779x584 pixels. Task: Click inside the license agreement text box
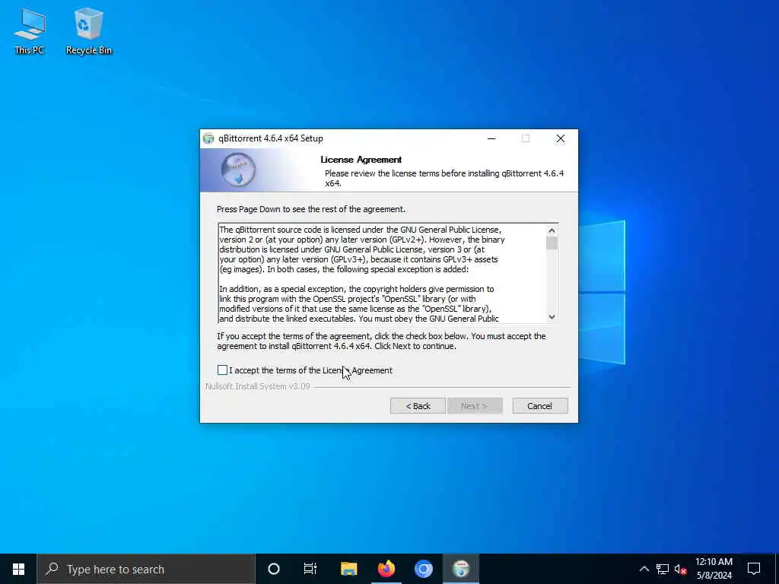[382, 274]
